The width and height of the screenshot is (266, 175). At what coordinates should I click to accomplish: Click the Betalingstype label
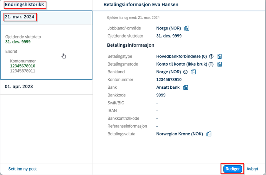[x=120, y=56]
